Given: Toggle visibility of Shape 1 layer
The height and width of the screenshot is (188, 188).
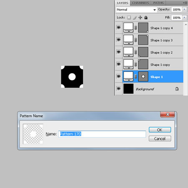Looking at the screenshot, I should click(x=119, y=76).
